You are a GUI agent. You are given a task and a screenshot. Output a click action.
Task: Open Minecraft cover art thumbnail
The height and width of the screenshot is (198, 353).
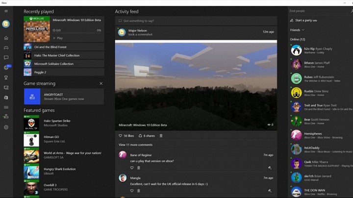point(37,29)
